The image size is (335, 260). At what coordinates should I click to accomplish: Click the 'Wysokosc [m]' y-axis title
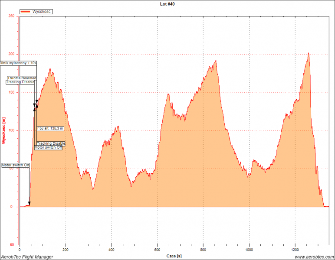coord(3,130)
